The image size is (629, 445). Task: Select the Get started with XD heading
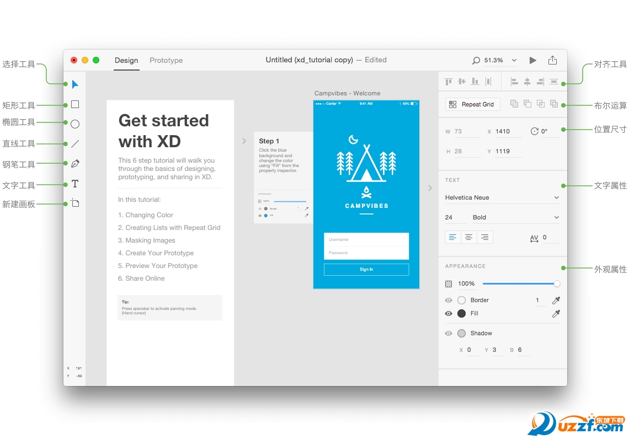(164, 131)
